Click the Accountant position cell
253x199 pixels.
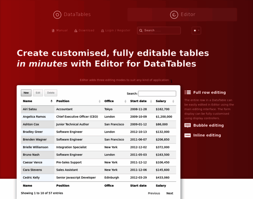point(79,109)
